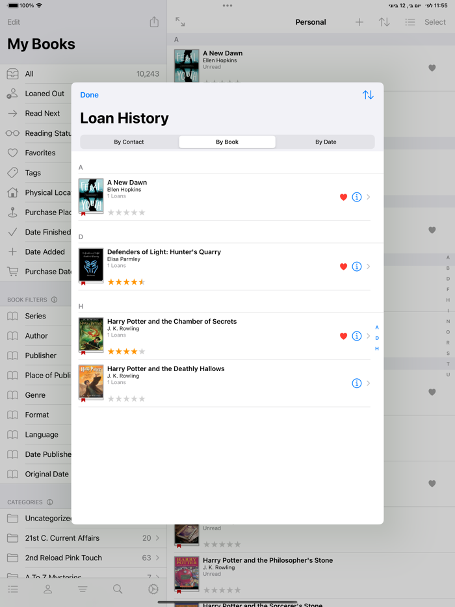Tap the battery status indicator

[13, 5]
